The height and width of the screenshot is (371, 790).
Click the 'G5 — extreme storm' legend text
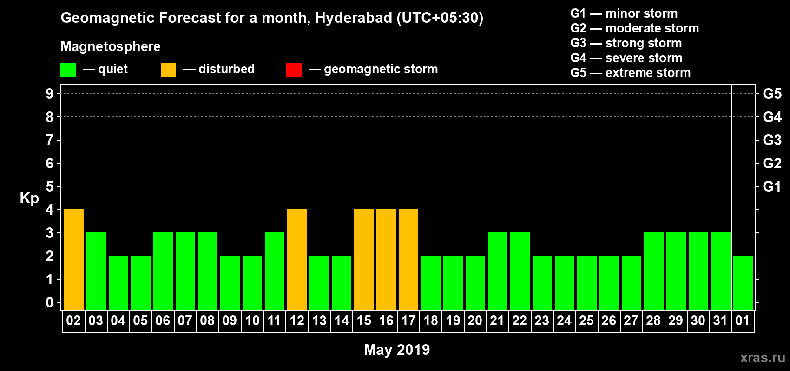click(x=631, y=73)
